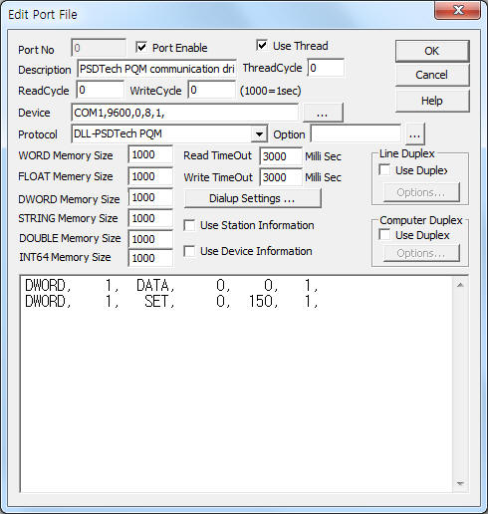
Task: Open the Option browse ellipsis button
Action: click(414, 134)
